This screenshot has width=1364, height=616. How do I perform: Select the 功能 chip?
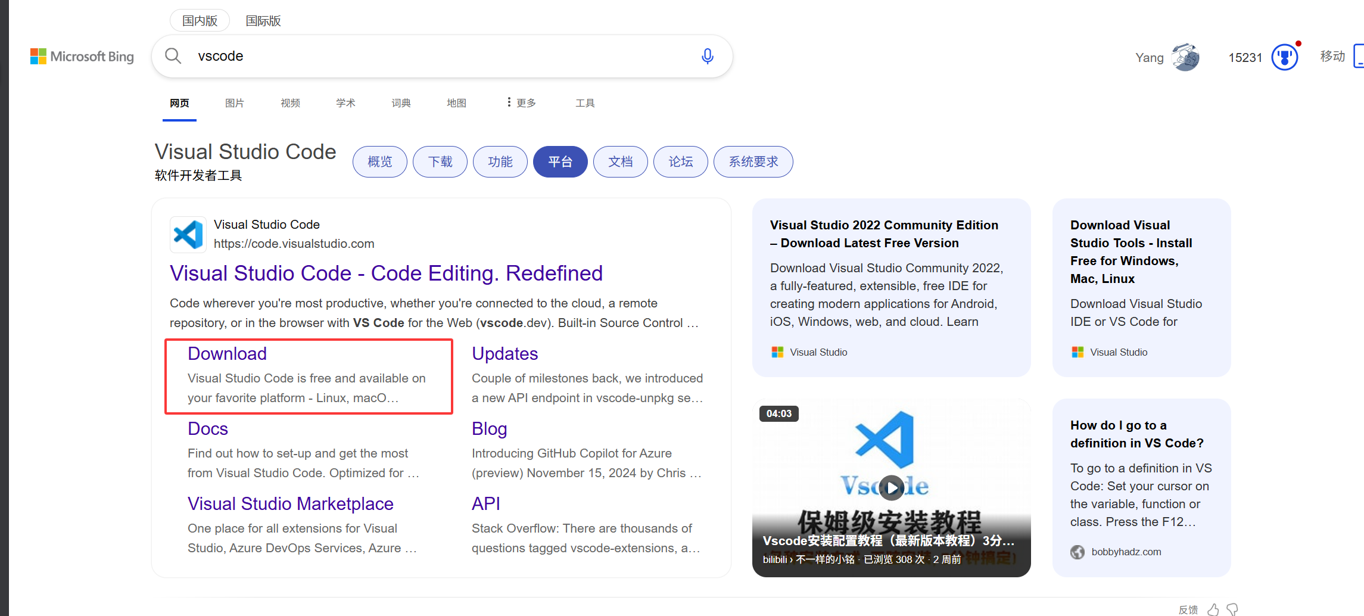coord(500,161)
